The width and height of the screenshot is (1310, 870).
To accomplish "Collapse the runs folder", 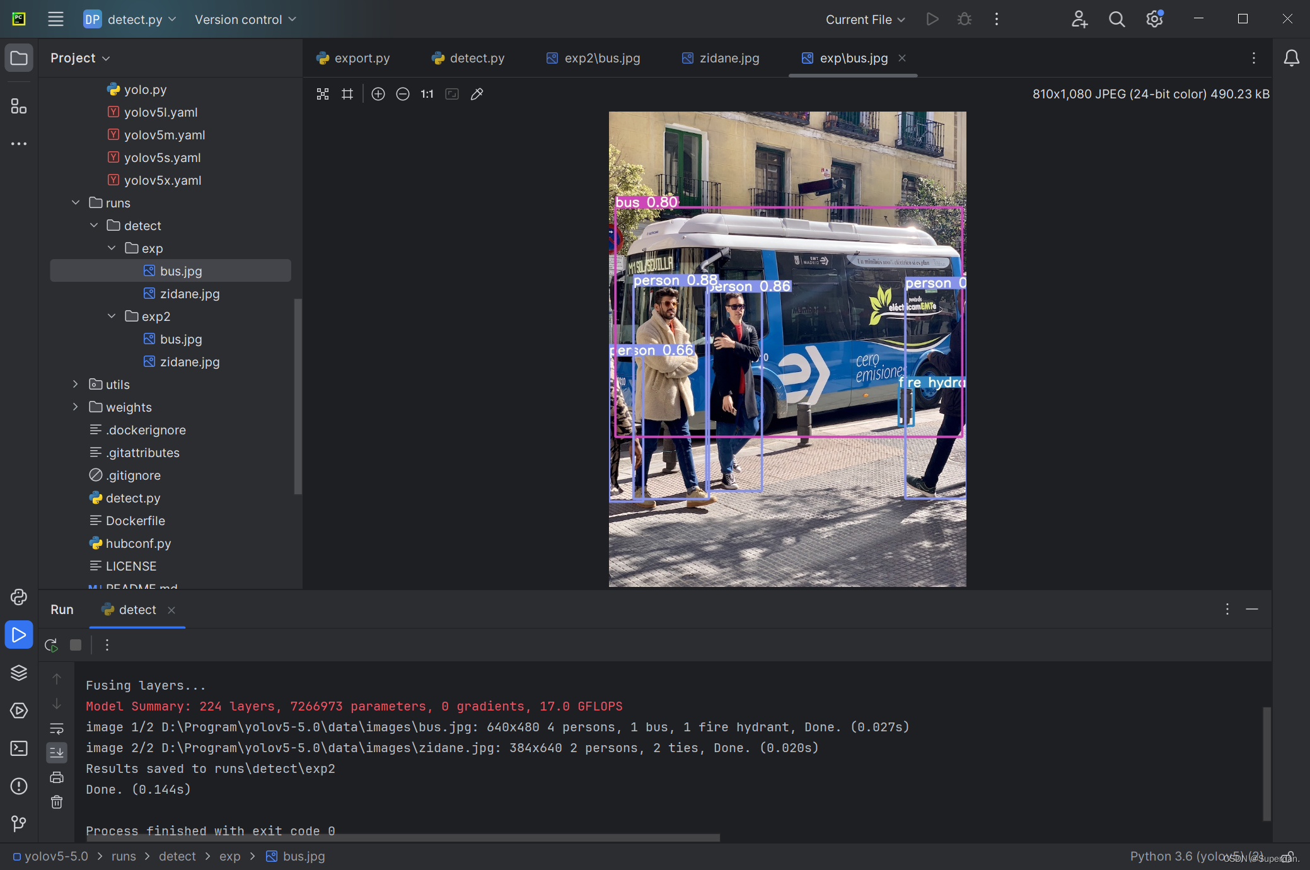I will click(76, 203).
